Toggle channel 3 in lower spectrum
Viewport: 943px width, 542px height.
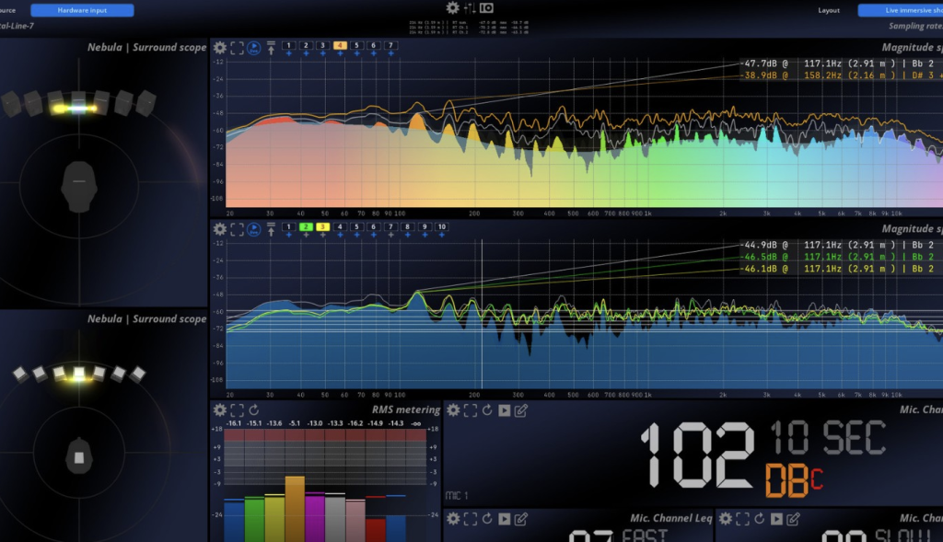point(322,226)
